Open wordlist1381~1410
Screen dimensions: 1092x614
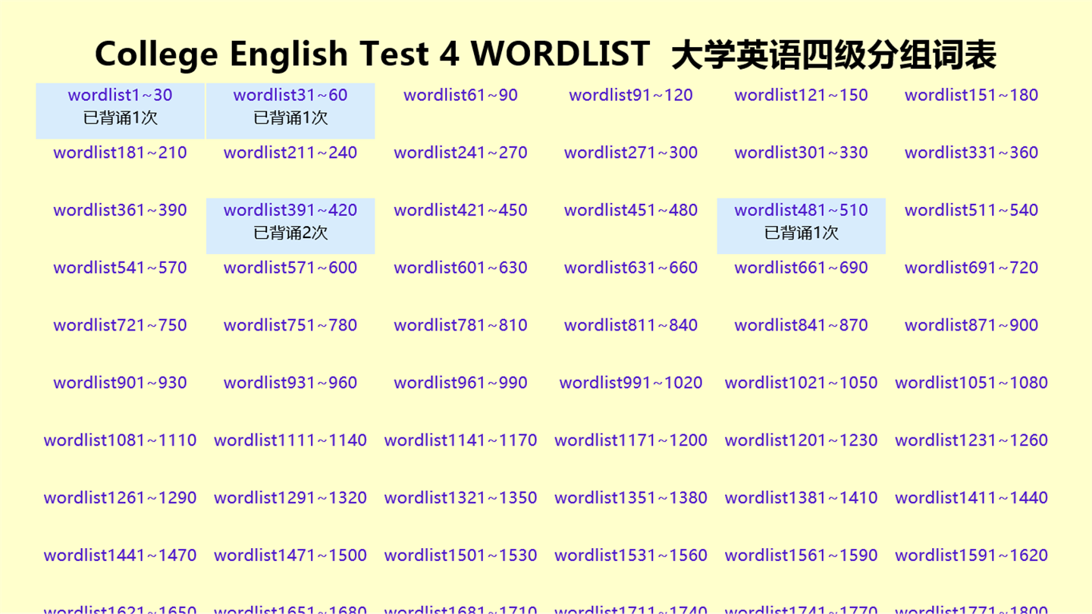[801, 498]
